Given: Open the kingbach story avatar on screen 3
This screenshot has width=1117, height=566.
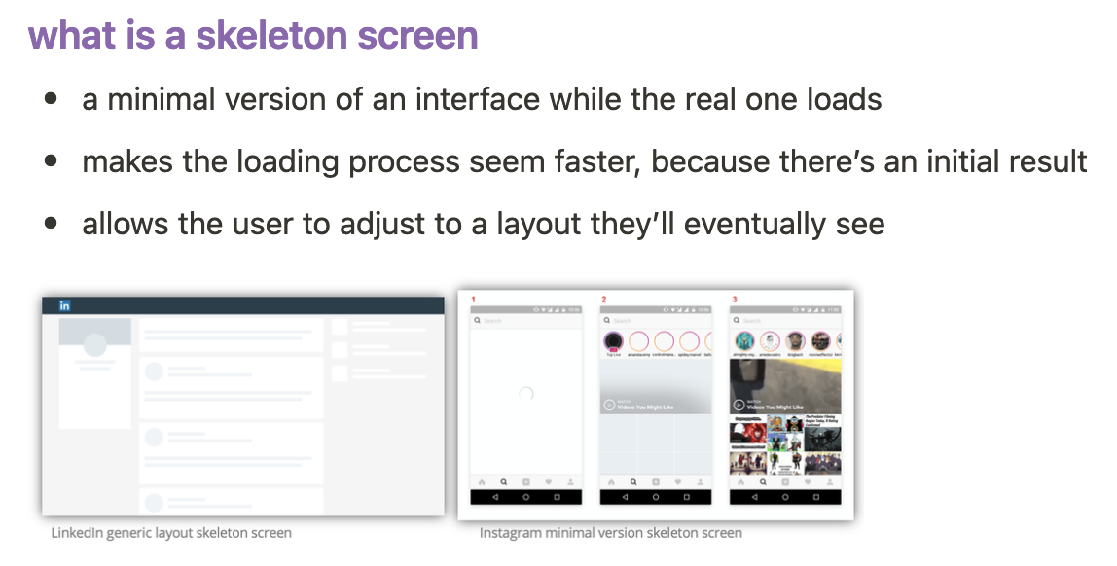Looking at the screenshot, I should pos(795,341).
